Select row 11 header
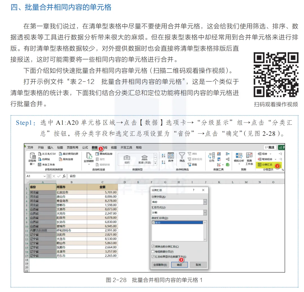The image size is (304, 292). point(27,231)
